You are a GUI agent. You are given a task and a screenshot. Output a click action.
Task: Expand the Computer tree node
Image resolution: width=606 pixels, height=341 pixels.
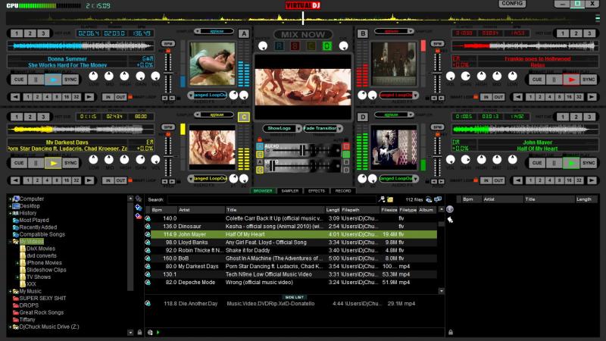click(x=11, y=199)
